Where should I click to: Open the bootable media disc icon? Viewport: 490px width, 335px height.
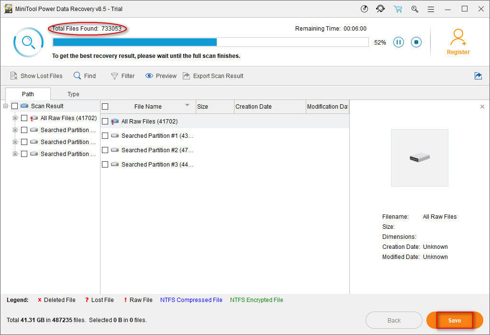pos(364,9)
